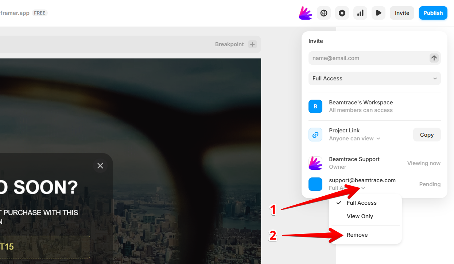
Task: Send invite with the up arrow button
Action: pos(434,58)
